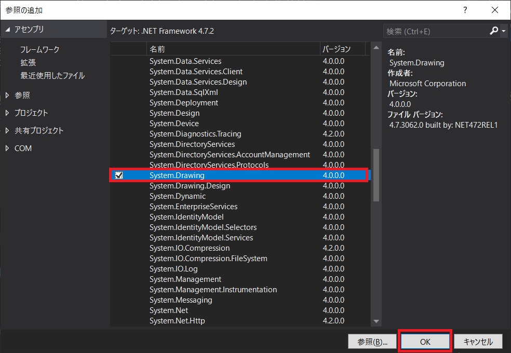This screenshot has width=511, height=353.
Task: Select System.Data.Services.Design row
Action: (x=239, y=82)
